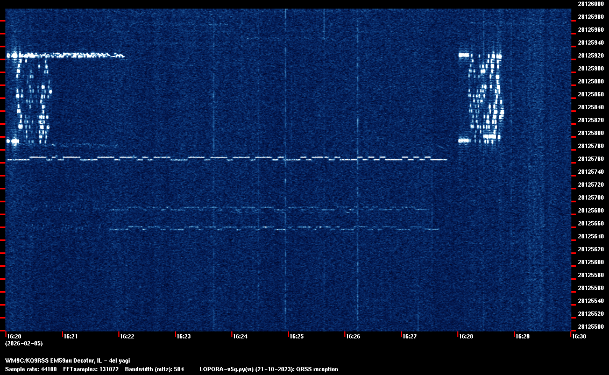Click the 28125660 frequency scale label
The image size is (609, 375).
tap(590, 223)
